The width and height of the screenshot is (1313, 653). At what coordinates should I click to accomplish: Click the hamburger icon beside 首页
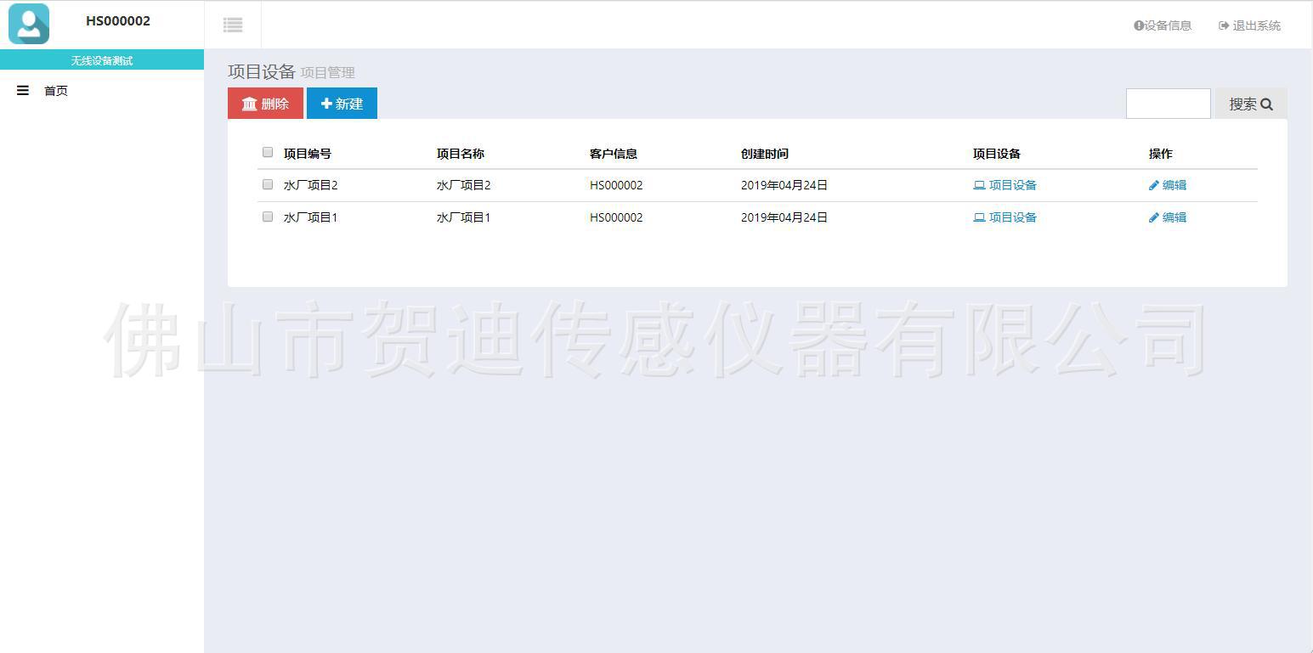pos(23,91)
